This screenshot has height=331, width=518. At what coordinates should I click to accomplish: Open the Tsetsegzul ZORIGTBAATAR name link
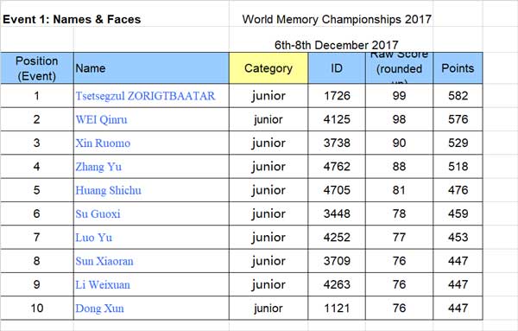(145, 96)
